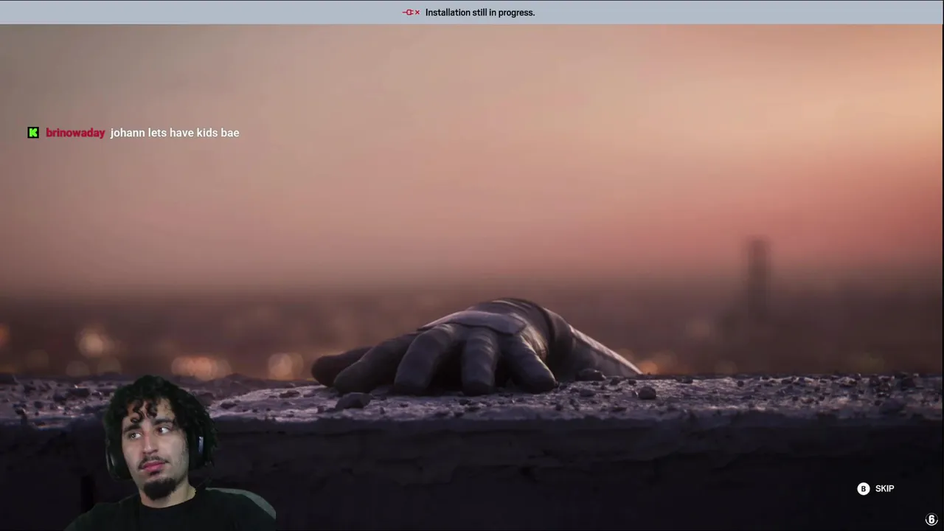Viewport: 944px width, 531px height.
Task: Click the chat message 'johann lets have kids bae'
Action: point(175,133)
